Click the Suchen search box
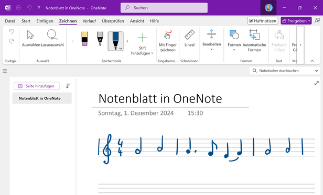The image size is (323, 195). (164, 8)
